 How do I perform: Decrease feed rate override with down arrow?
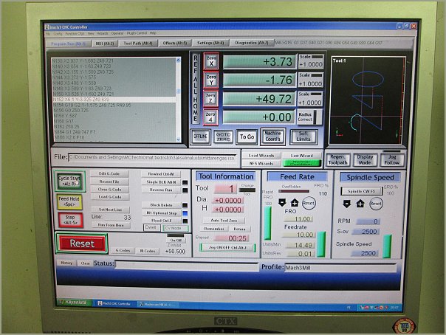click(x=284, y=203)
